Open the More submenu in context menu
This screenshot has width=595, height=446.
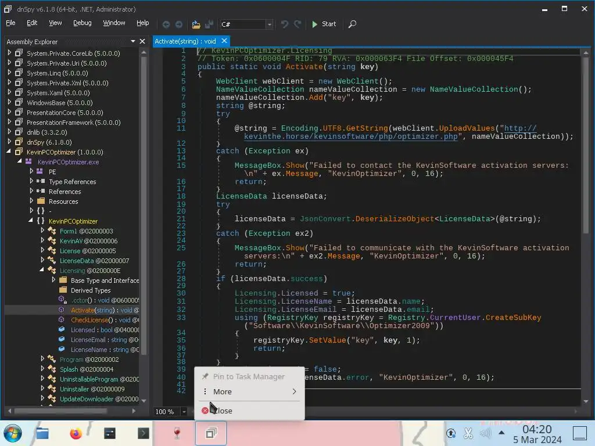pos(249,391)
